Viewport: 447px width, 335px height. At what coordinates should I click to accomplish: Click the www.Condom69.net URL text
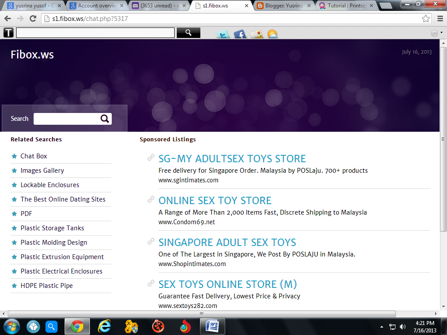click(x=187, y=222)
